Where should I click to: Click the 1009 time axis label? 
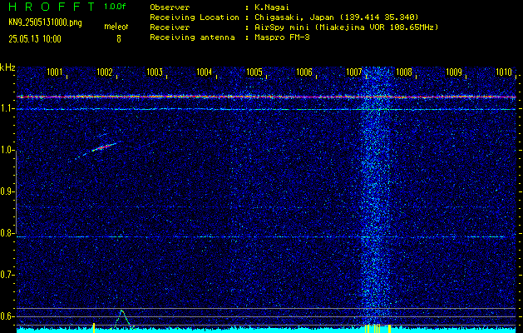[454, 72]
